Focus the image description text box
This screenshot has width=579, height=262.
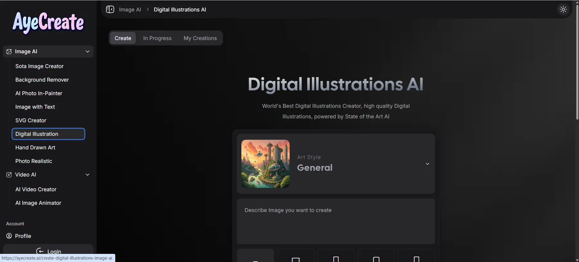336,221
